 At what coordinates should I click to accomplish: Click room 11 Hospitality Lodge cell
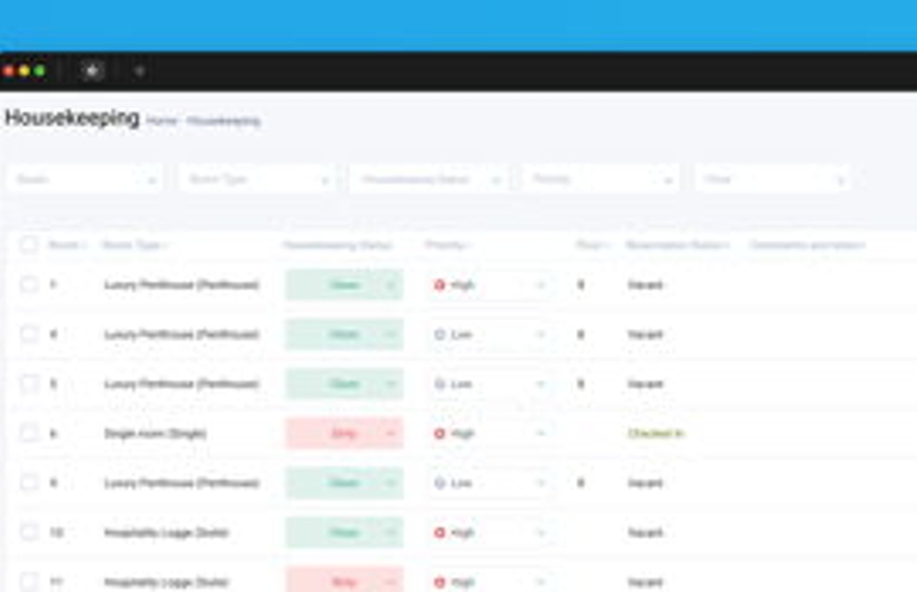click(166, 582)
